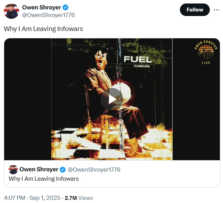
Task: Play the embedded video
Action: tap(111, 99)
